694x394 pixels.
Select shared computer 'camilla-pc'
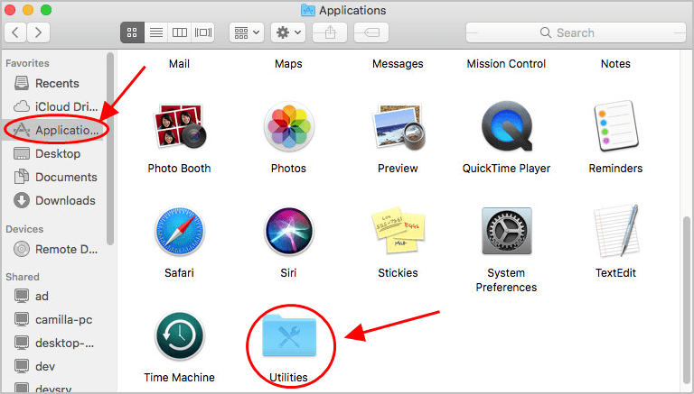pos(52,319)
